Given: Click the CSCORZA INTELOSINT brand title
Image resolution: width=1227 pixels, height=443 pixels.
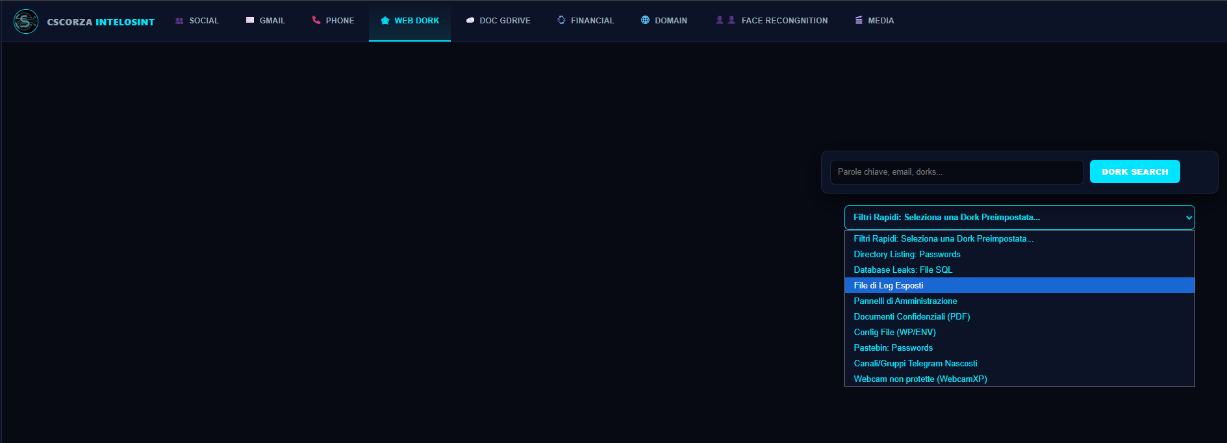Looking at the screenshot, I should (x=101, y=22).
